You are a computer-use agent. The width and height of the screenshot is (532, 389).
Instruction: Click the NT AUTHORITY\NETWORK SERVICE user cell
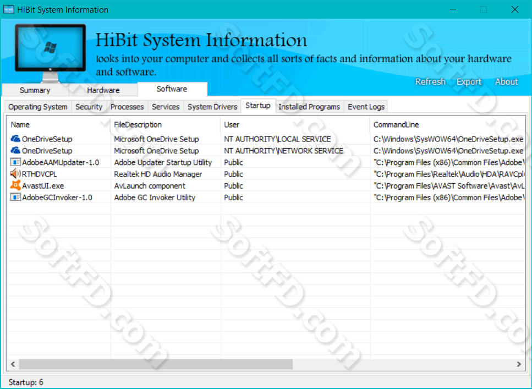pyautogui.click(x=284, y=150)
